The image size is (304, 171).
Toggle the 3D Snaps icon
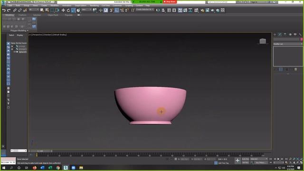[112, 10]
